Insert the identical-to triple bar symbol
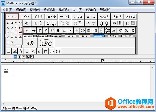 point(12,37)
